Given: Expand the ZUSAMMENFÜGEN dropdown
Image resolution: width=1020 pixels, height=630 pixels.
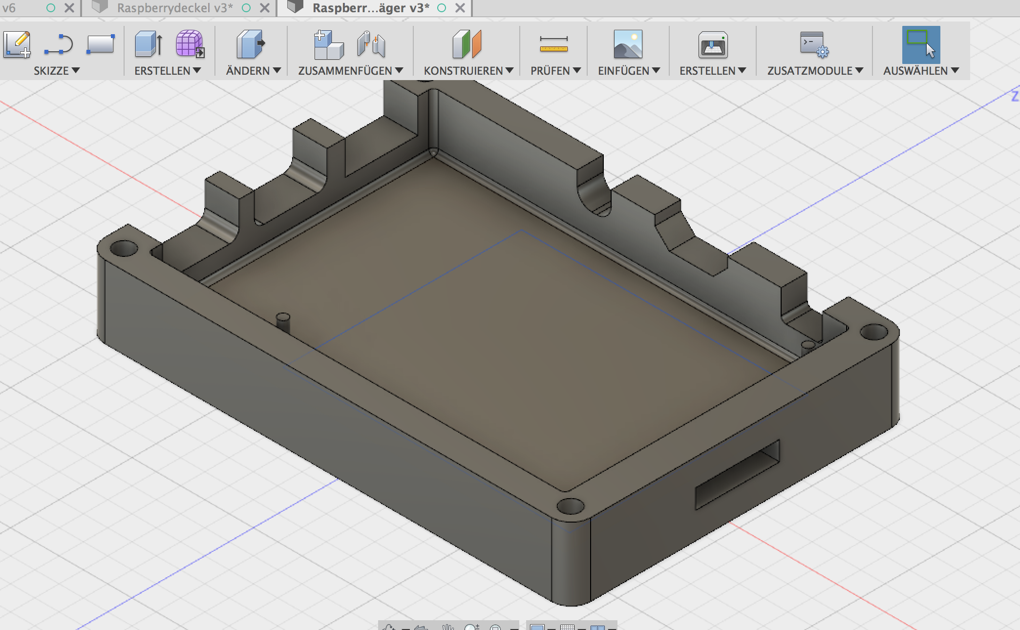Looking at the screenshot, I should 350,71.
